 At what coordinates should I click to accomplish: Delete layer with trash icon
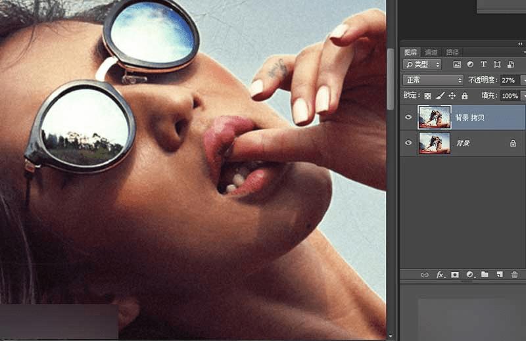pos(514,275)
